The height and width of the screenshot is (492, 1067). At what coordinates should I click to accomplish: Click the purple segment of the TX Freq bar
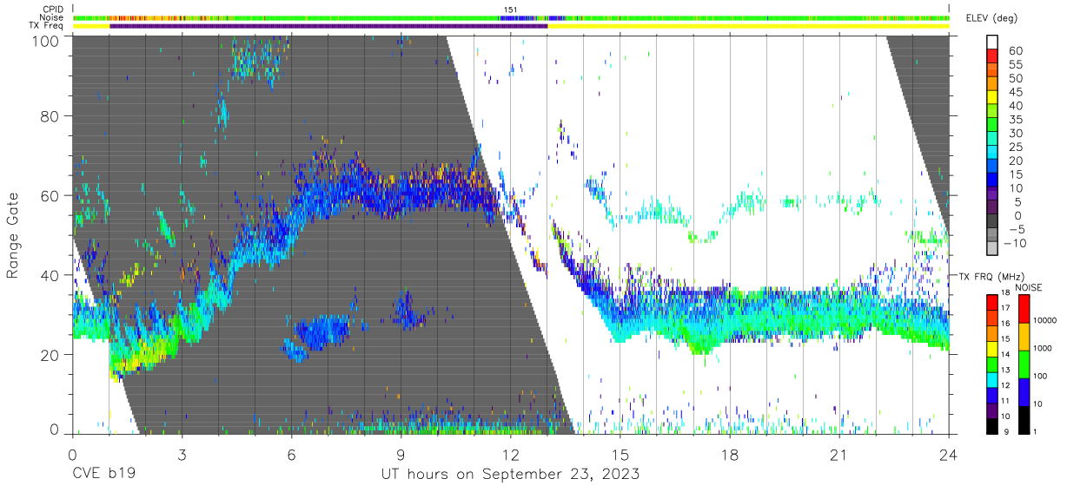328,26
